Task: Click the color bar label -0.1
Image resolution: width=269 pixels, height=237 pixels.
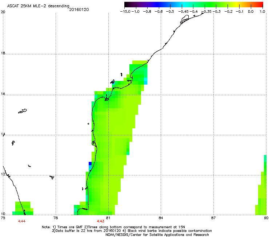Action: 240,12
